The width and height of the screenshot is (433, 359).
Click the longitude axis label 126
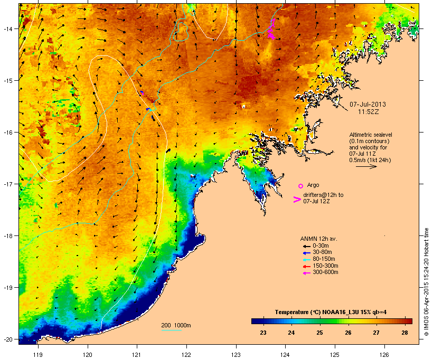click(384, 355)
